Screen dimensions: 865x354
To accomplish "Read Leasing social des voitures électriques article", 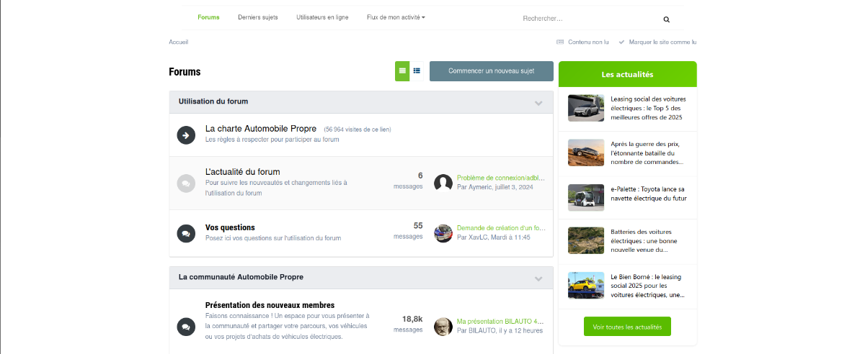I will click(648, 108).
